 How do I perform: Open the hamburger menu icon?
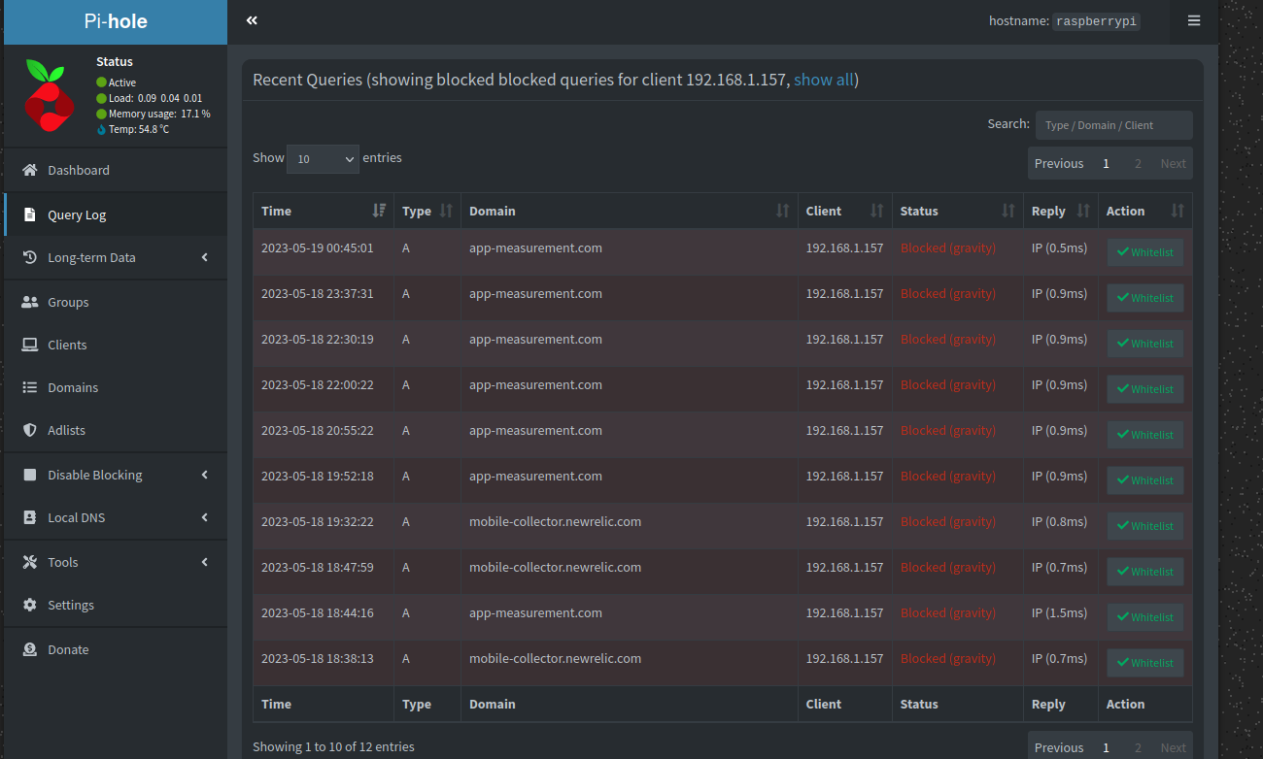pos(1194,20)
